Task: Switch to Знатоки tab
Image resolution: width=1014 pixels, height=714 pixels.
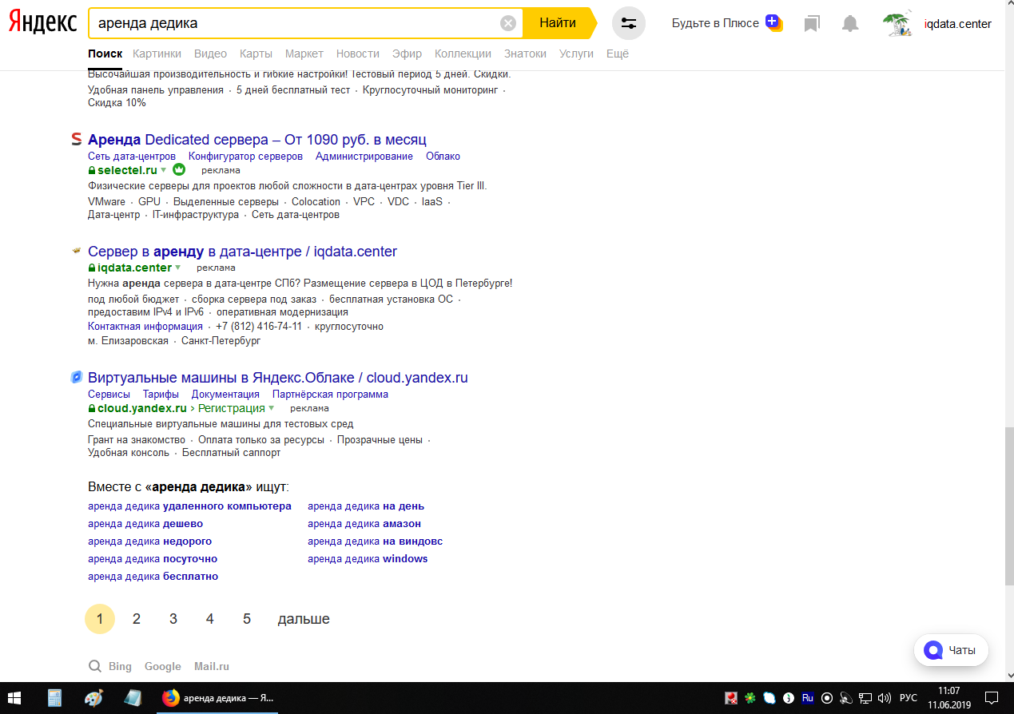Action: click(525, 54)
